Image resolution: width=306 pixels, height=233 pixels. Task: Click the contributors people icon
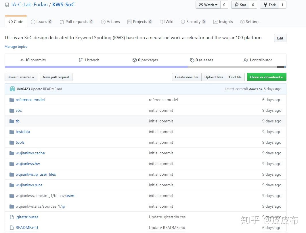click(246, 60)
